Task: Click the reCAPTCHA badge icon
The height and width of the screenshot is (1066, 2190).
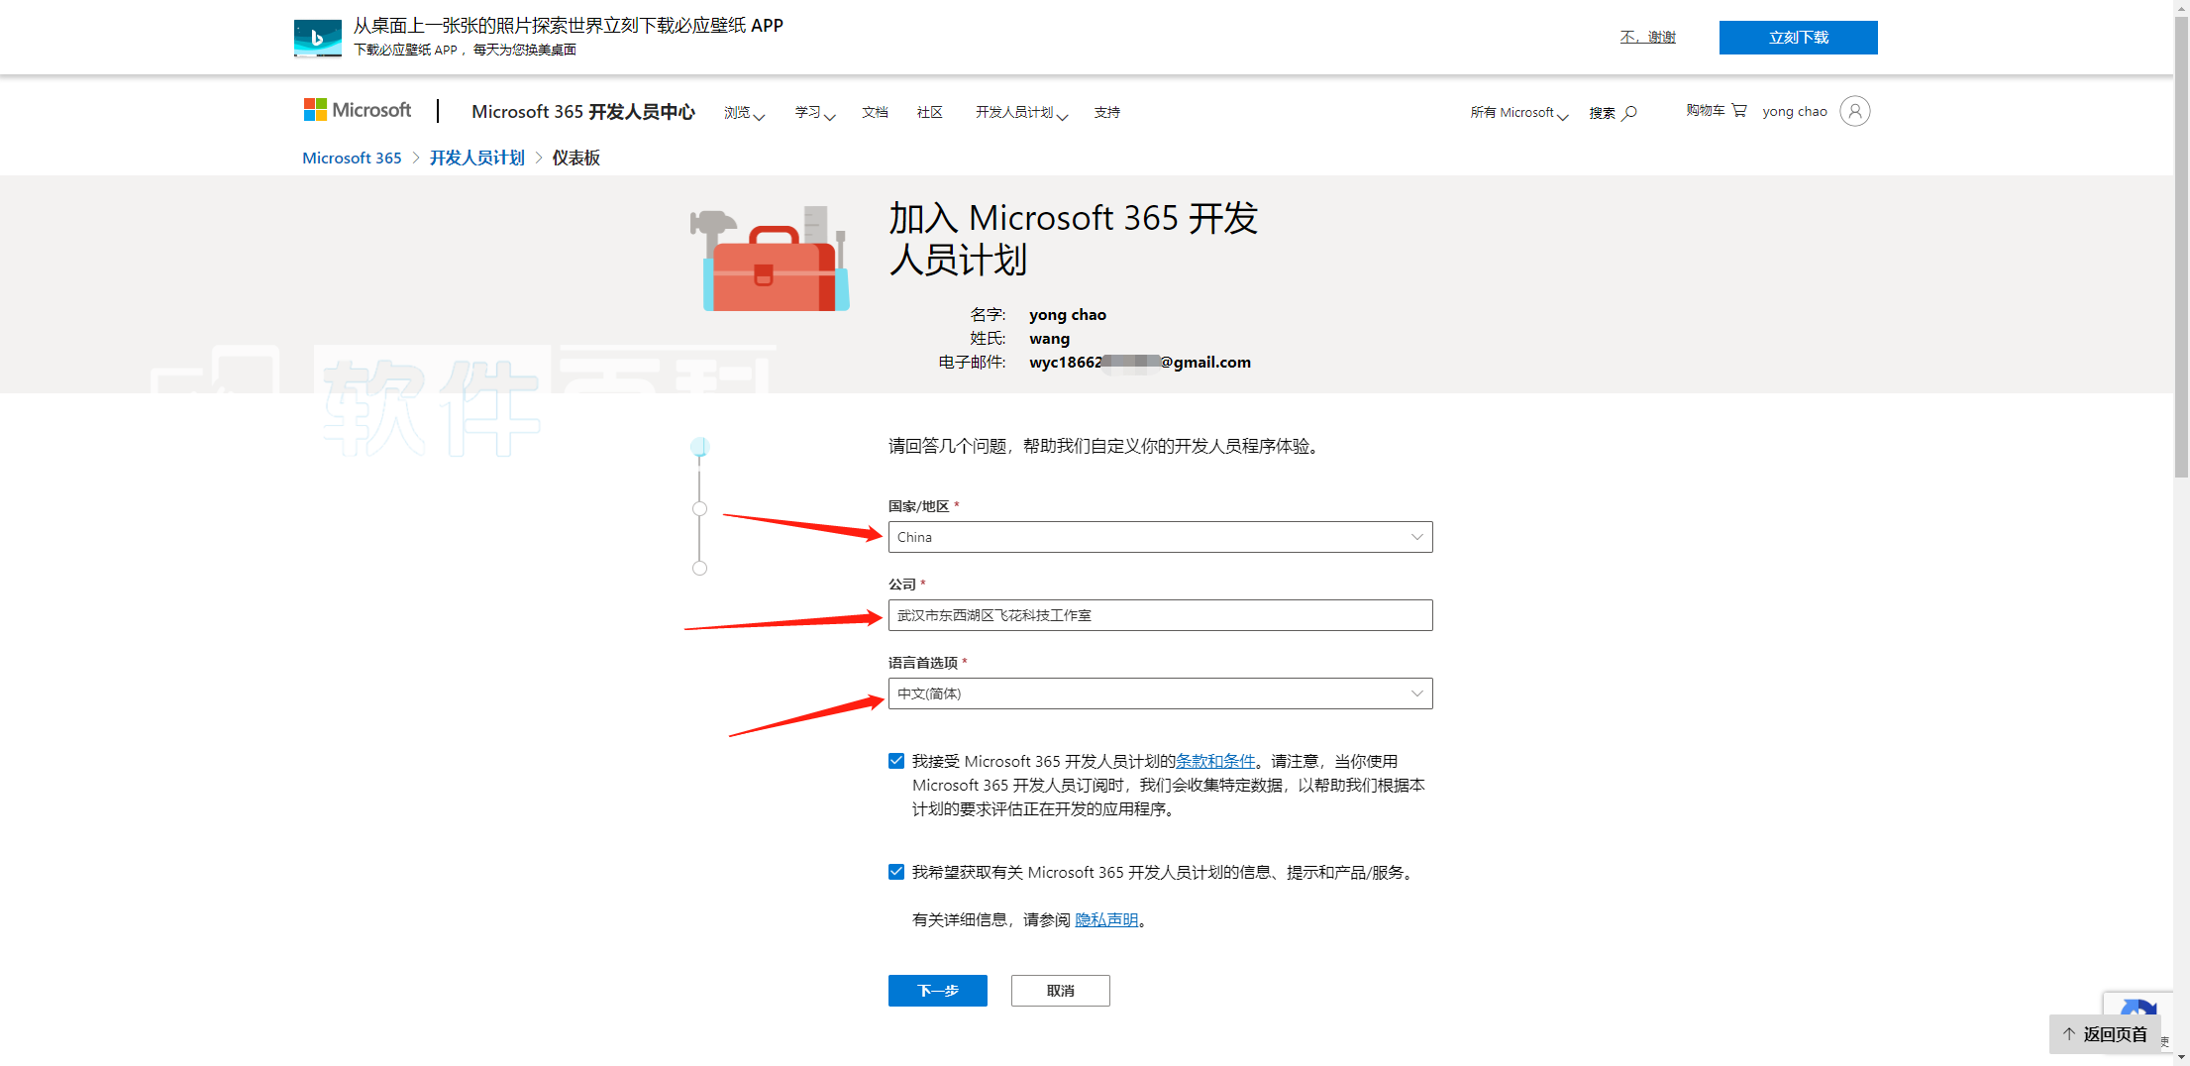Action: 2138,1013
